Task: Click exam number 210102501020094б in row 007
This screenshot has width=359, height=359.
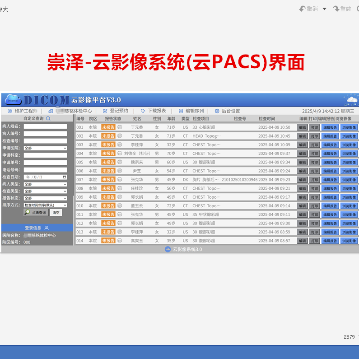Action: pyautogui.click(x=239, y=180)
